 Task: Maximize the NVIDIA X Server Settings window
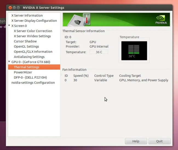tap(18, 8)
